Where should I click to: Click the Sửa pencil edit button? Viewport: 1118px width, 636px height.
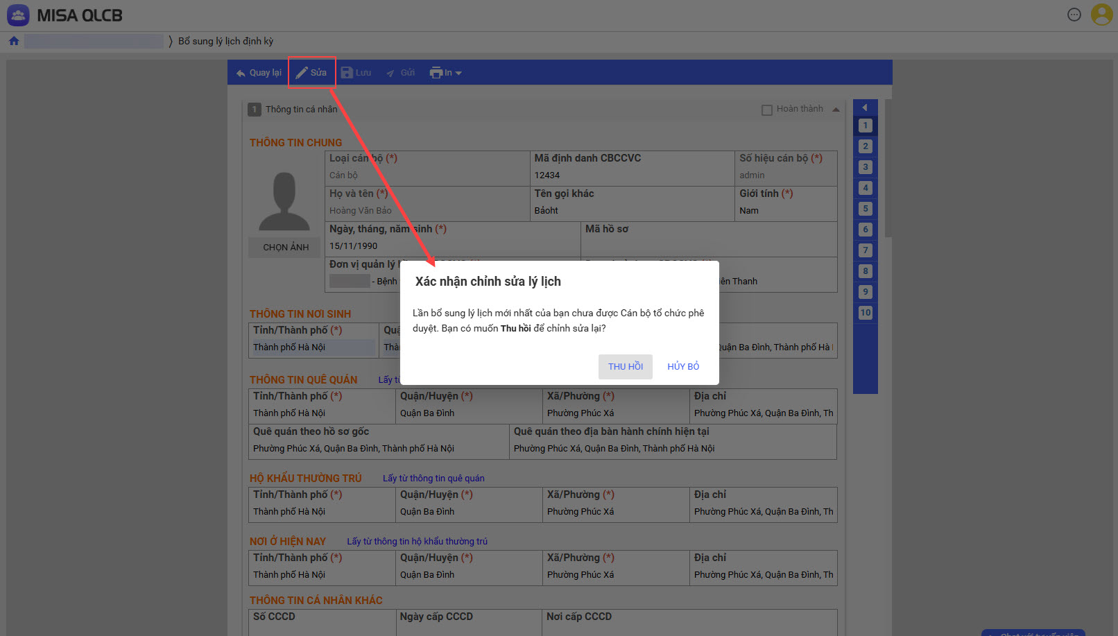point(311,73)
